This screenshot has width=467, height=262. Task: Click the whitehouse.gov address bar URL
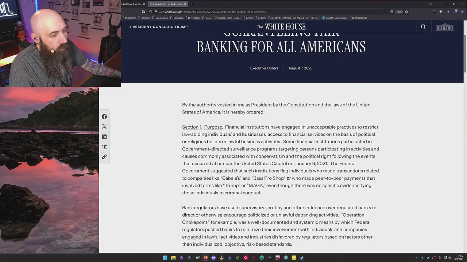(213, 12)
